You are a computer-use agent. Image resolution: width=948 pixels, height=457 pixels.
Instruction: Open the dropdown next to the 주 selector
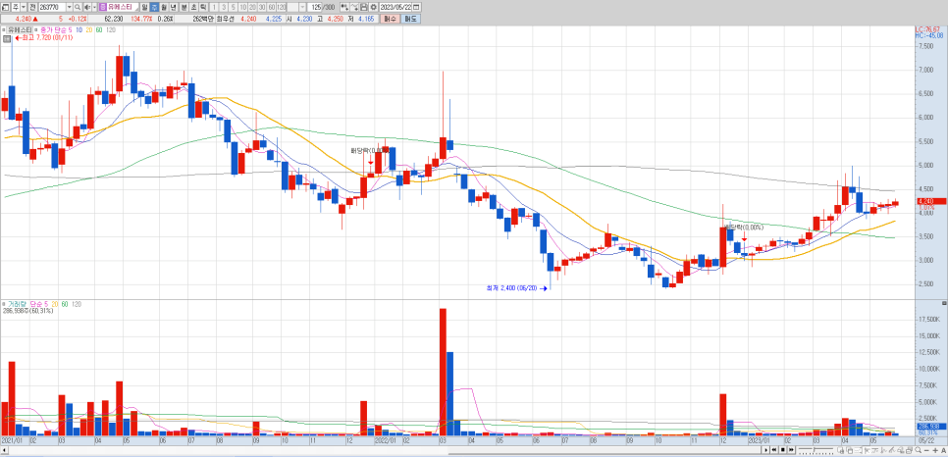point(24,7)
